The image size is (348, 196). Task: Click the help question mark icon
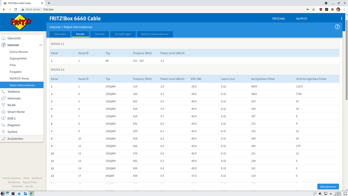coord(337,27)
